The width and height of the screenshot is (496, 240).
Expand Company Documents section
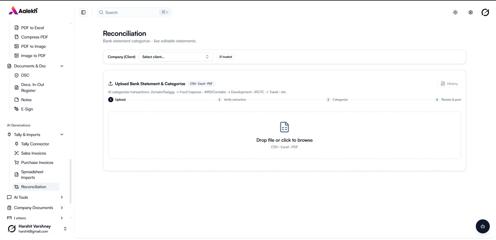(x=35, y=208)
